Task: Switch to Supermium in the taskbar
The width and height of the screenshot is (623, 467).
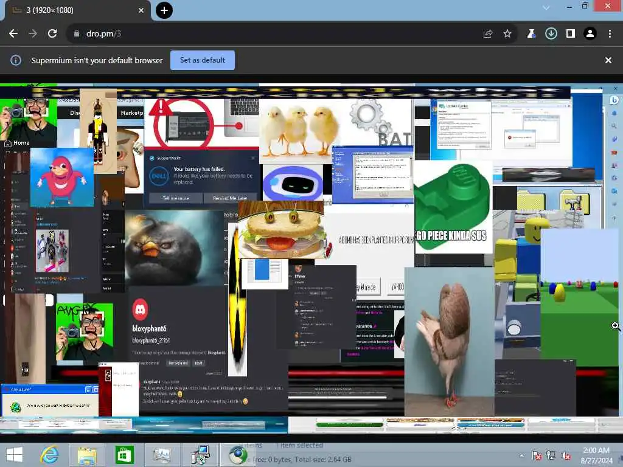Action: click(x=238, y=455)
